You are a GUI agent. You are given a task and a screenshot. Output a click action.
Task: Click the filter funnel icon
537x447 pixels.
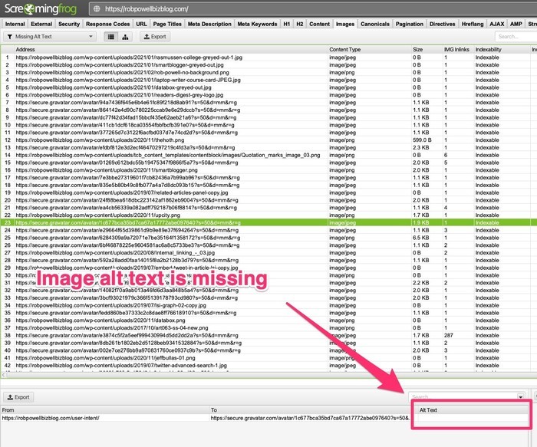coord(10,37)
